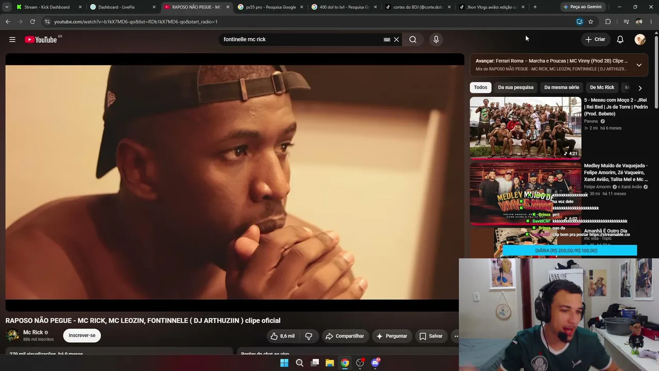Go to the YouTube home logo
Image resolution: width=659 pixels, height=371 pixels.
[41, 40]
